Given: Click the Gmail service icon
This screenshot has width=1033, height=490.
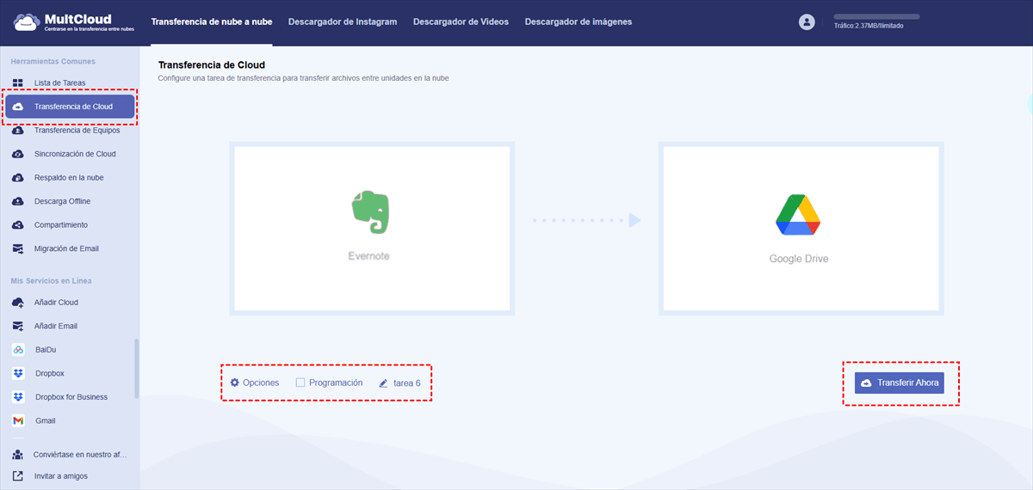Looking at the screenshot, I should pos(17,420).
